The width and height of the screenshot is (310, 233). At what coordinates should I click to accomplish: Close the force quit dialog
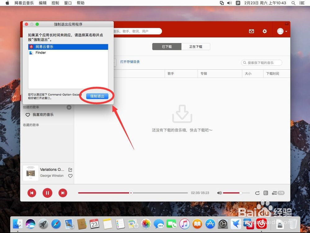26,24
